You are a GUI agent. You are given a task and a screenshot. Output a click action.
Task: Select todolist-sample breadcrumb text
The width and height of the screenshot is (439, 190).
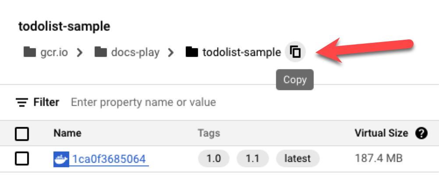pyautogui.click(x=241, y=53)
